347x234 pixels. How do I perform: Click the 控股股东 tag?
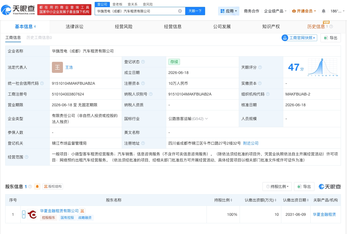pos(49,218)
